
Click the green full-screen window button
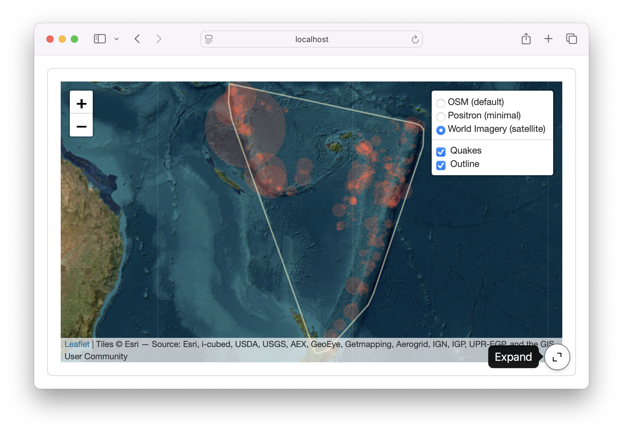tap(74, 39)
